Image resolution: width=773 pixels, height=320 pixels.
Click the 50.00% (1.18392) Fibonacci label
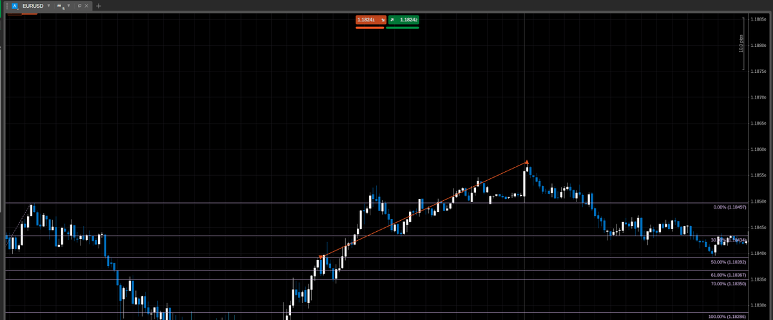729,262
